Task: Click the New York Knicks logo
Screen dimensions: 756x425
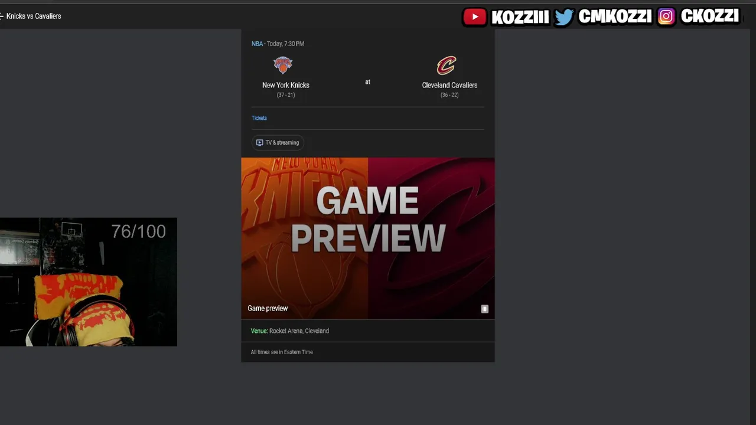Action: [283, 65]
